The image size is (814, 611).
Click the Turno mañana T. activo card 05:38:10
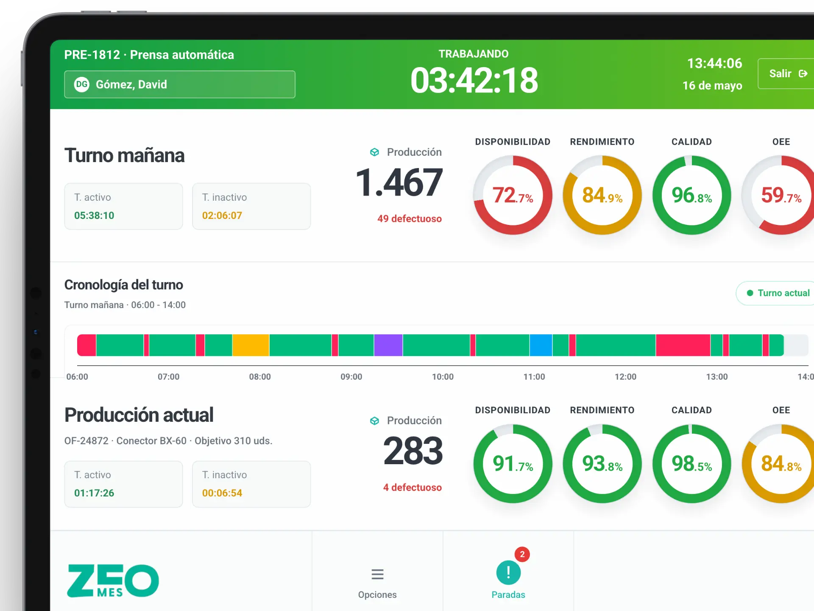coord(123,207)
